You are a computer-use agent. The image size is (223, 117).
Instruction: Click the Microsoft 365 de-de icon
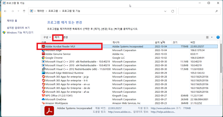43,88
